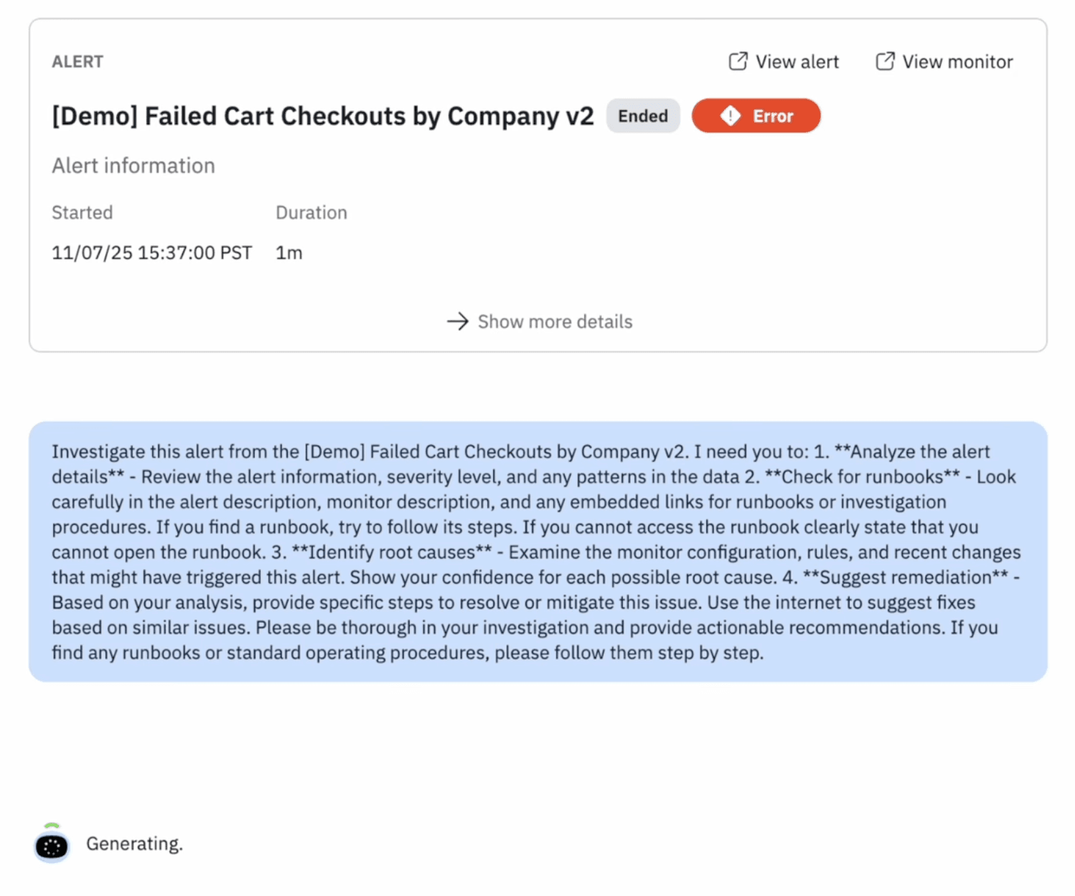Expand the Show more details text

[555, 322]
